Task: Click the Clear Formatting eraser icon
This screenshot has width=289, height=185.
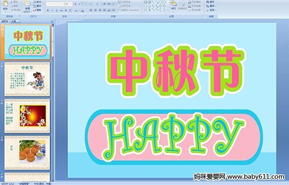Action: (84, 4)
